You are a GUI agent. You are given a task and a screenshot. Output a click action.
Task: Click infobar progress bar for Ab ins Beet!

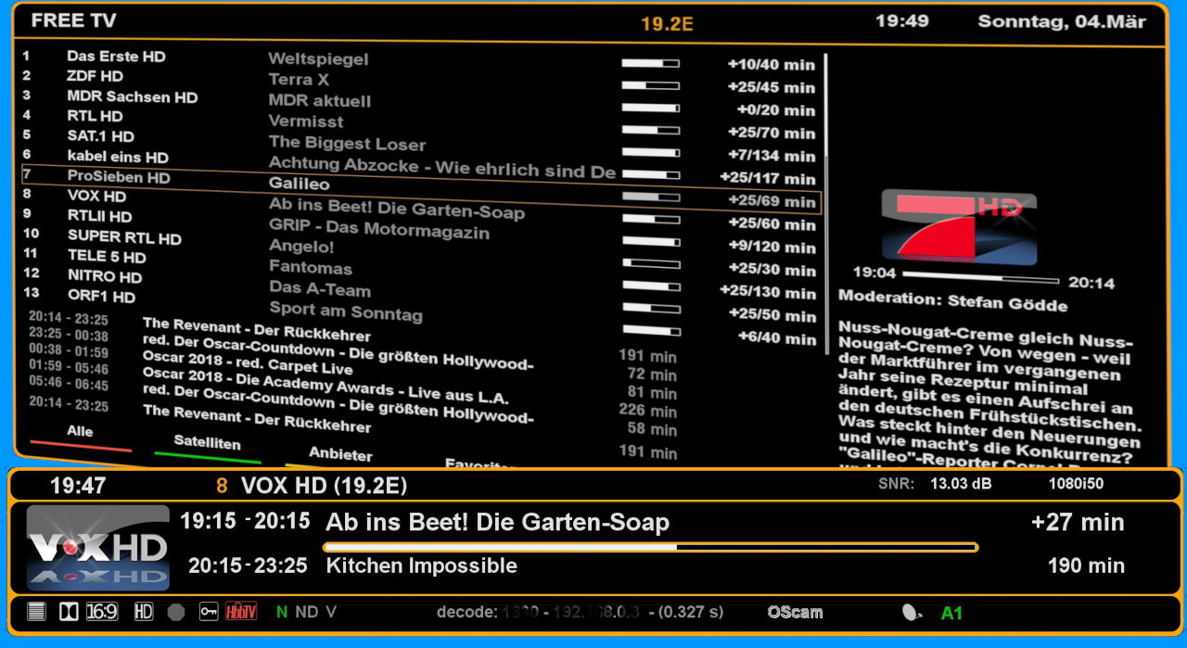click(650, 547)
